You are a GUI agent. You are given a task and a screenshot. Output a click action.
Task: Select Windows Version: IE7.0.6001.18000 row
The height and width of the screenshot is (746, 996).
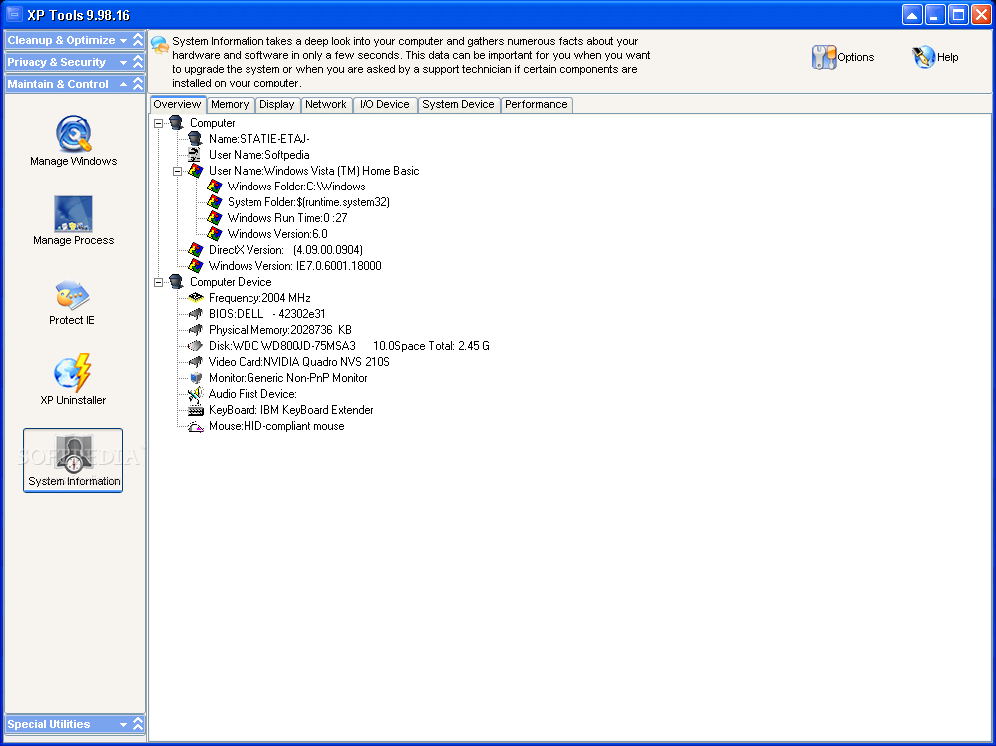(x=294, y=266)
